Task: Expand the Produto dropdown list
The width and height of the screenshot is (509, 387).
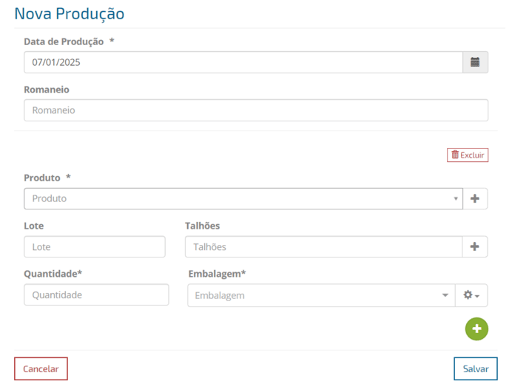Action: [x=243, y=198]
